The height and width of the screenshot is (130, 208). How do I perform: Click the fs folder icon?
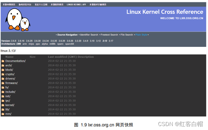(x=3, y=87)
